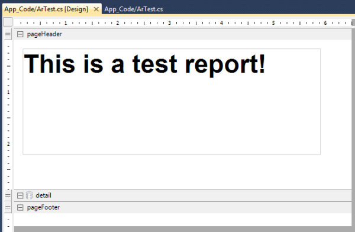Click the detail section resize grip handle
This screenshot has height=232, width=355.
[8, 195]
